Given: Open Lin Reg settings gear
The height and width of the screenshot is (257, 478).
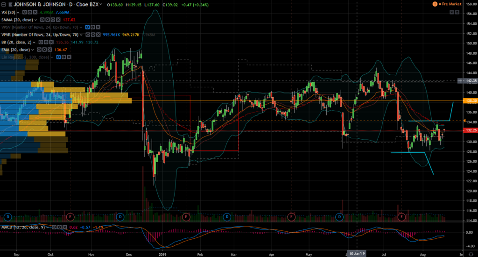Looking at the screenshot, I should [63, 57].
